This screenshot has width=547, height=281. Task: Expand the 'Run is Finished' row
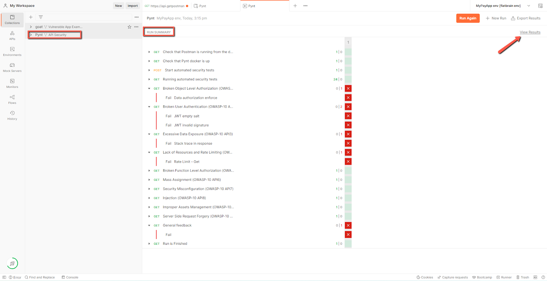[x=149, y=244]
